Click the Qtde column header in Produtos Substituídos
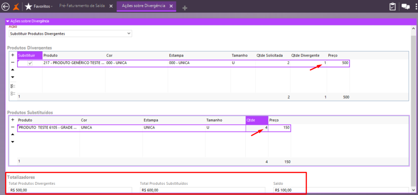Screen dimensions: 418x195 257,120
